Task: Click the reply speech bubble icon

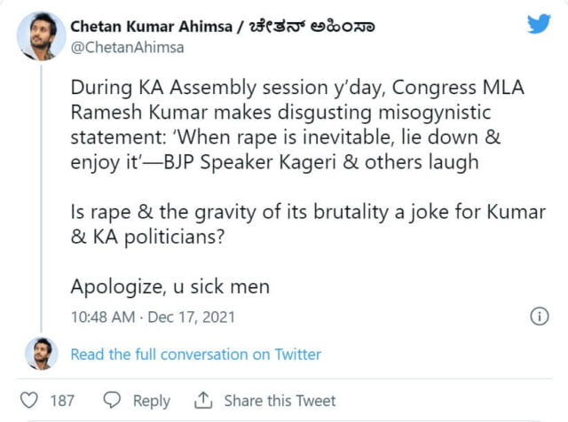Action: coord(112,401)
